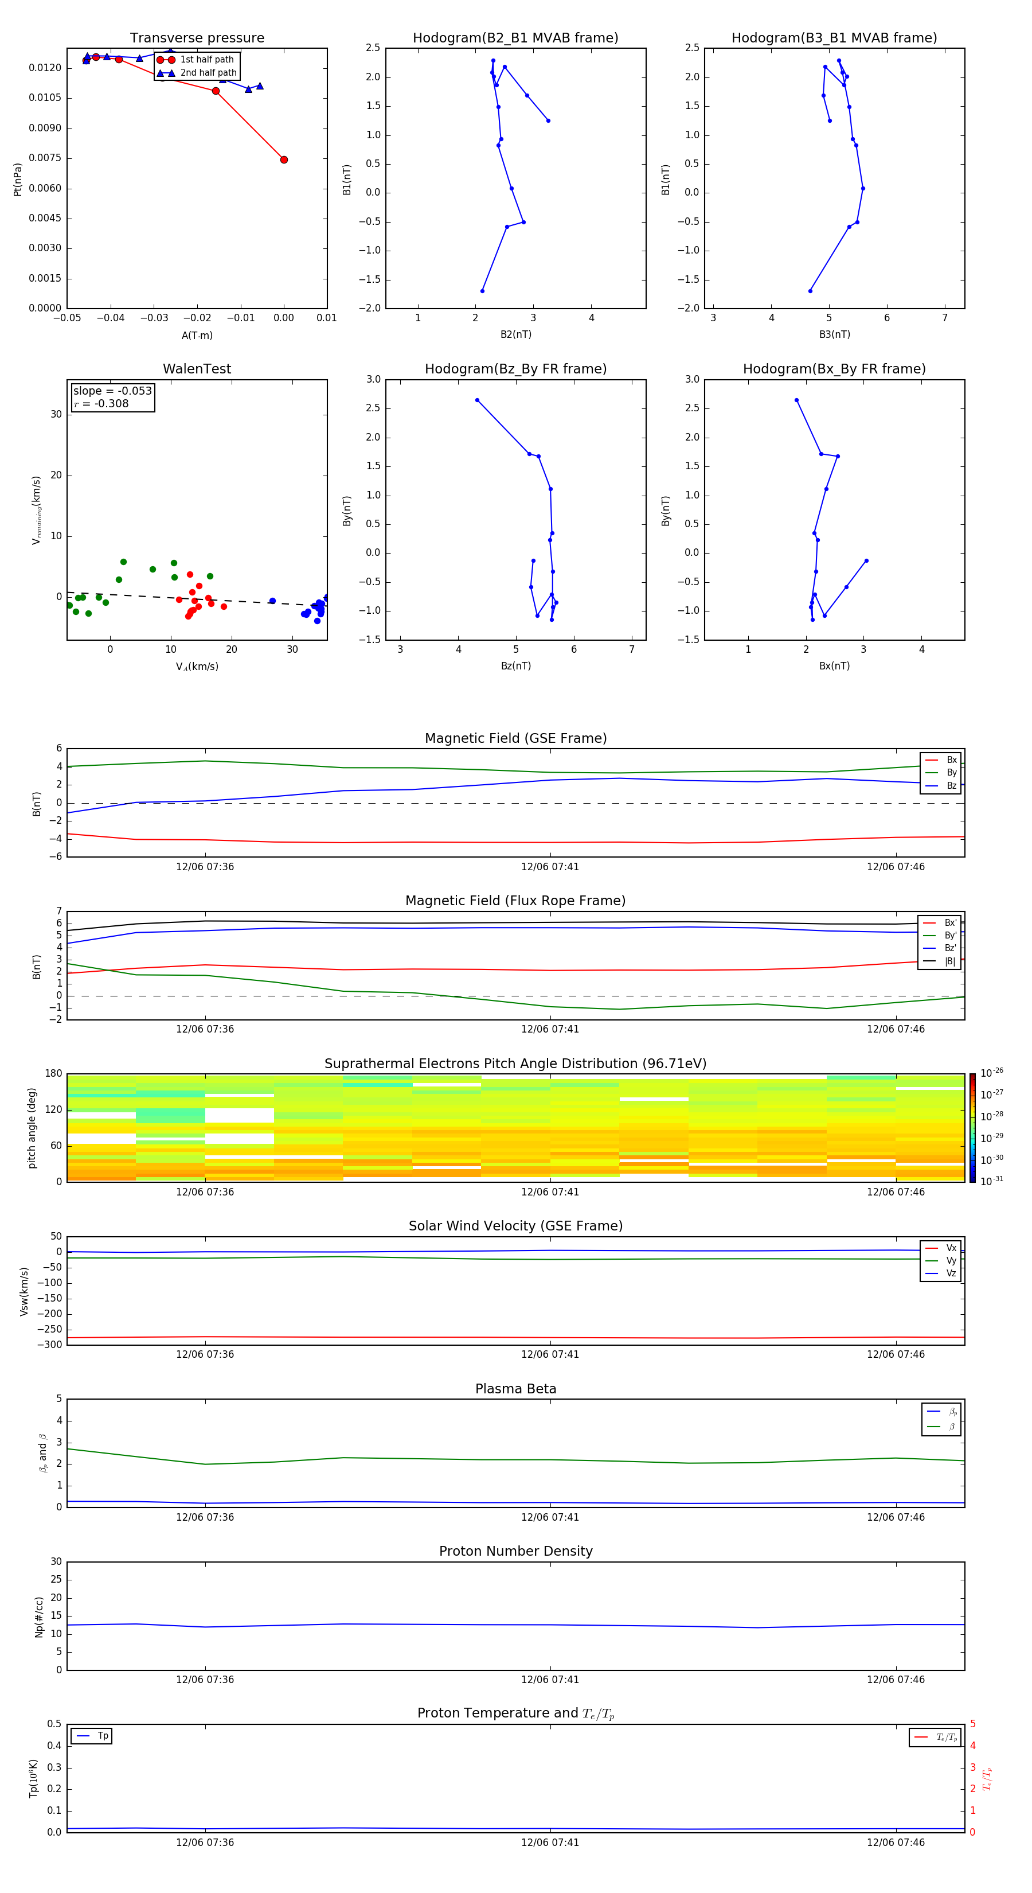Image resolution: width=1032 pixels, height=1893 pixels.
Task: Click the red Te/Tp right-axis label
Action: [x=987, y=1778]
